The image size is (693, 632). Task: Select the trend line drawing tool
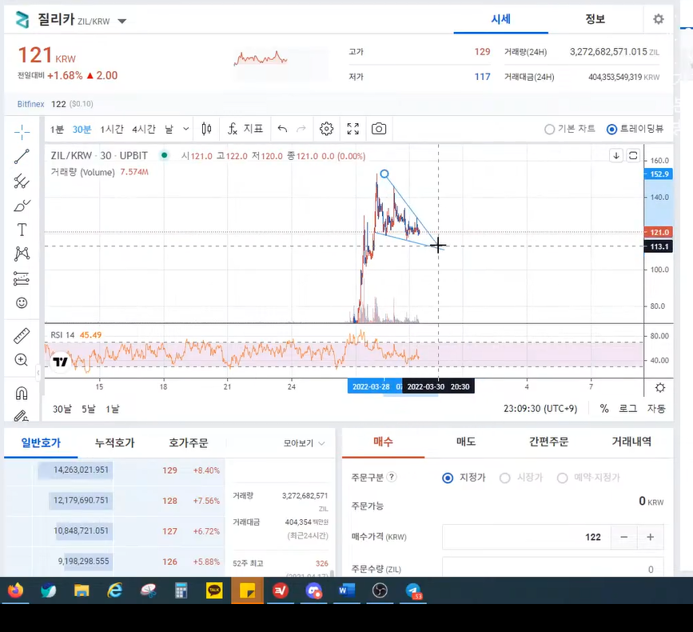[x=22, y=156]
